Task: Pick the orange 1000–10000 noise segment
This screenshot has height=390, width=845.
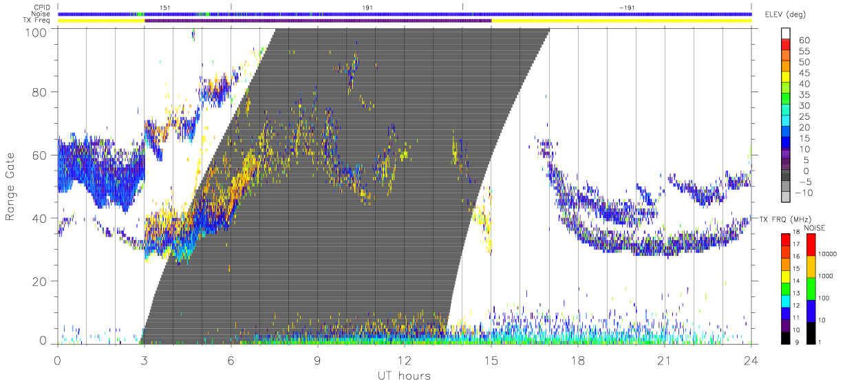Action: tap(811, 267)
